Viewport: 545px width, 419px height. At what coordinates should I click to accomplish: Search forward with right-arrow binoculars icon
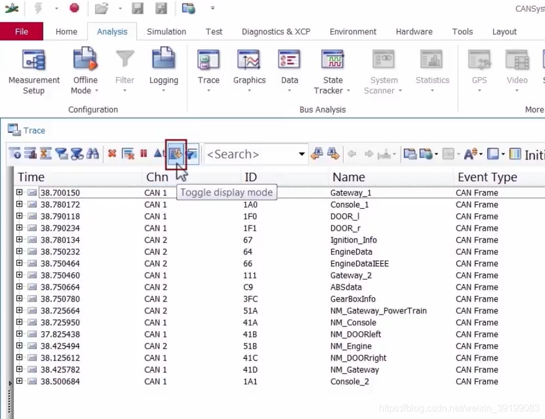[x=333, y=153]
